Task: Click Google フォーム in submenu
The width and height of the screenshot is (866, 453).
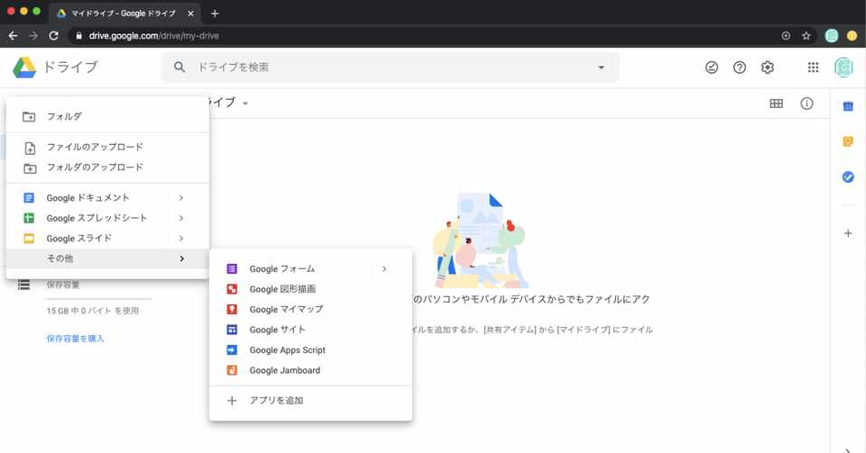Action: click(x=291, y=269)
